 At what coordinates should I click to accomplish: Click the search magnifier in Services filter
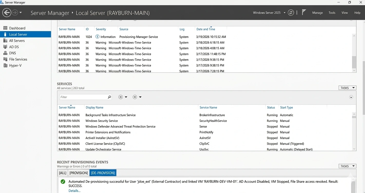[x=109, y=97]
